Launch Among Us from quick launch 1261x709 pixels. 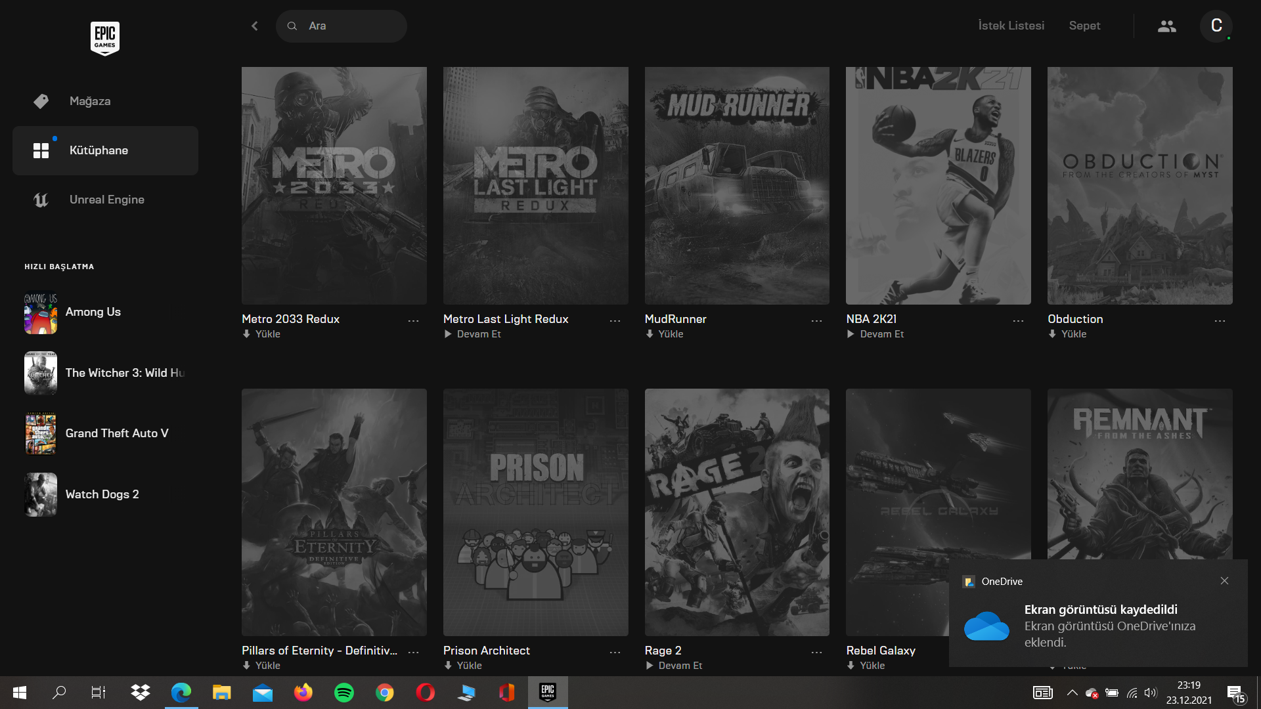pyautogui.click(x=93, y=312)
